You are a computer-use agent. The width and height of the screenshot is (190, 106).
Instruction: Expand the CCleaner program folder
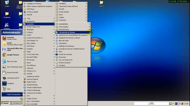click(39, 32)
